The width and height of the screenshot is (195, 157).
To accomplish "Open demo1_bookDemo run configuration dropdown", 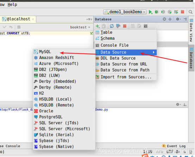I will [125, 12].
